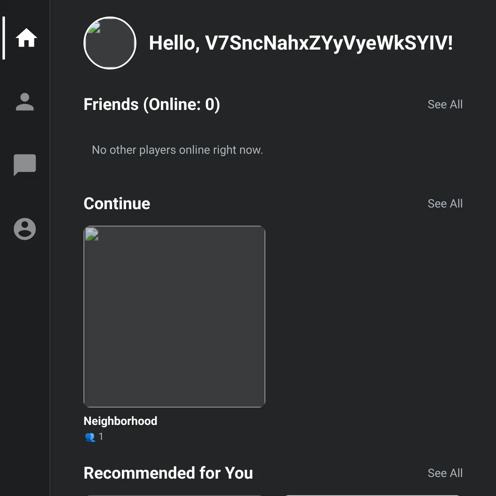This screenshot has width=496, height=496.
Task: Open the Neighborhood game thumbnail
Action: click(x=174, y=317)
